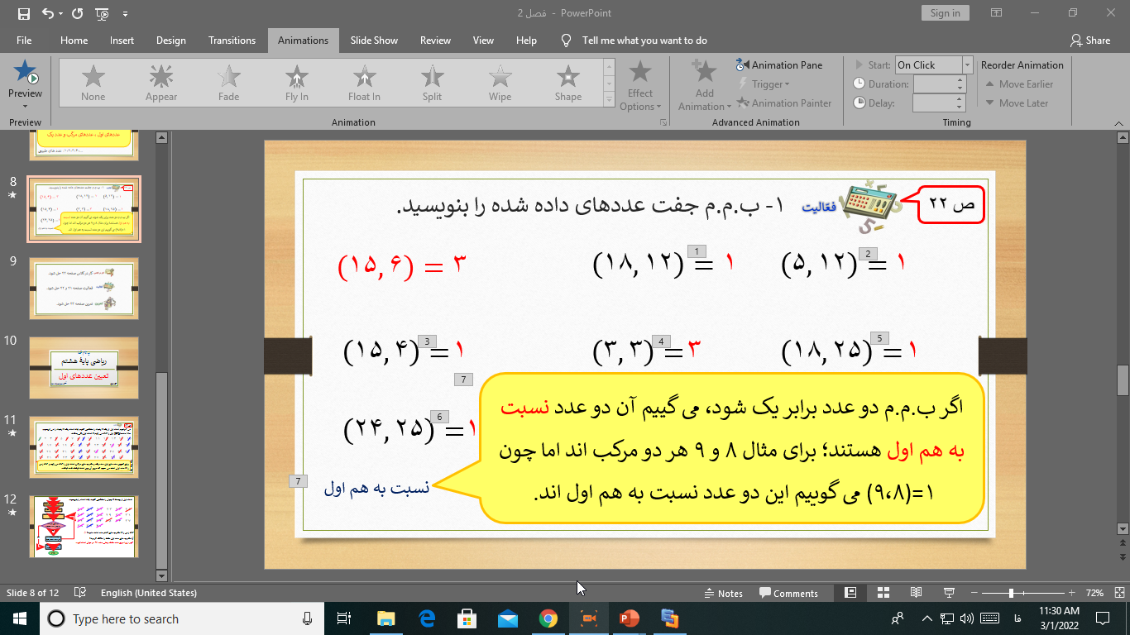Viewport: 1130px width, 635px height.
Task: Expand the animation gallery More arrow
Action: [x=610, y=103]
